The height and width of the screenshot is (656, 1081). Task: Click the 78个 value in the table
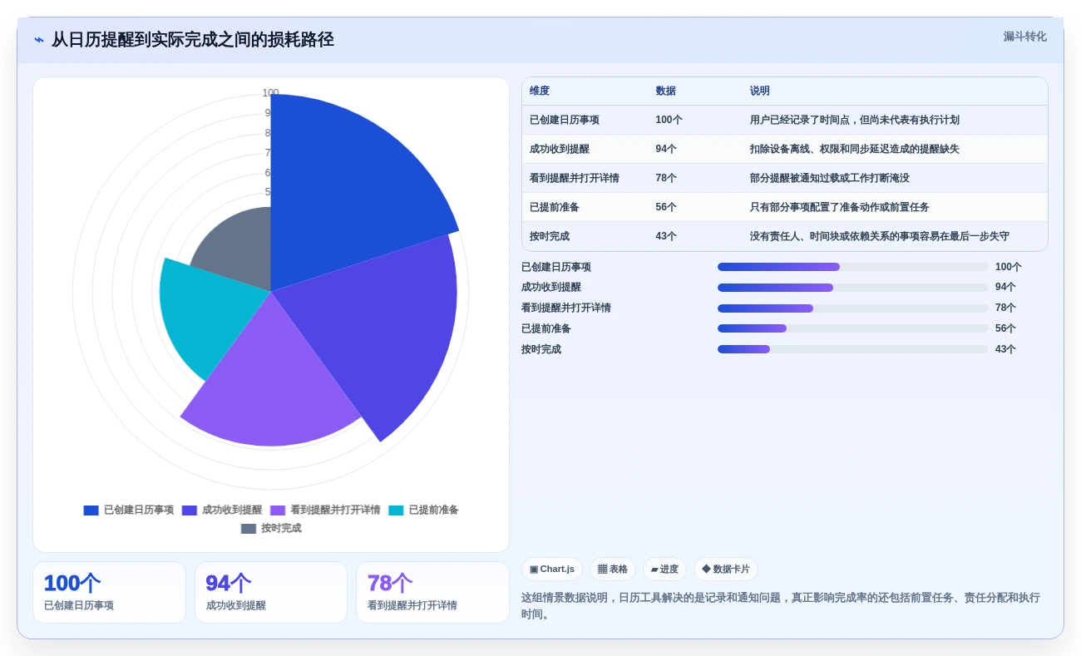tap(666, 178)
